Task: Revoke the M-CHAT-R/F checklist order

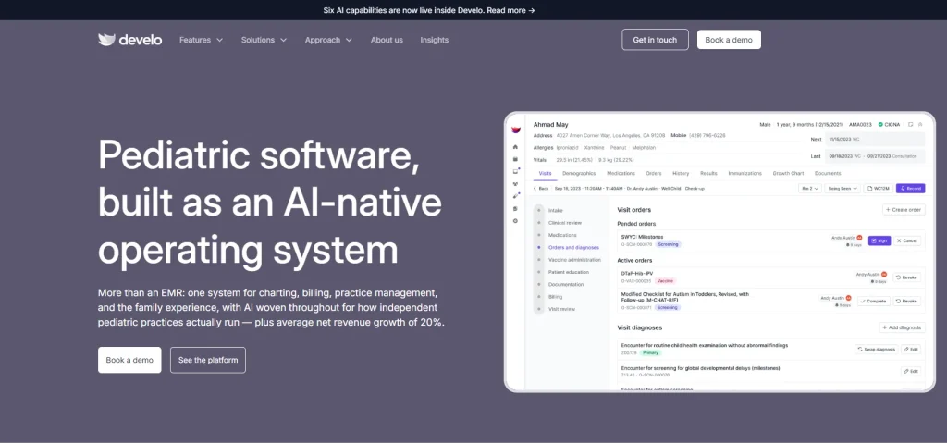Action: 906,301
